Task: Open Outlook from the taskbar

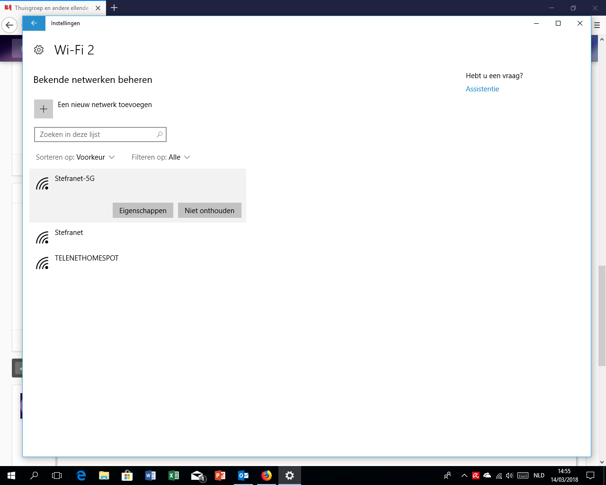Action: click(243, 476)
